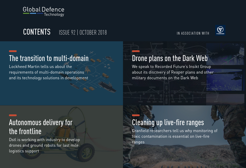Click the Lockheed Martin multi-domain description text

pyautogui.click(x=48, y=72)
